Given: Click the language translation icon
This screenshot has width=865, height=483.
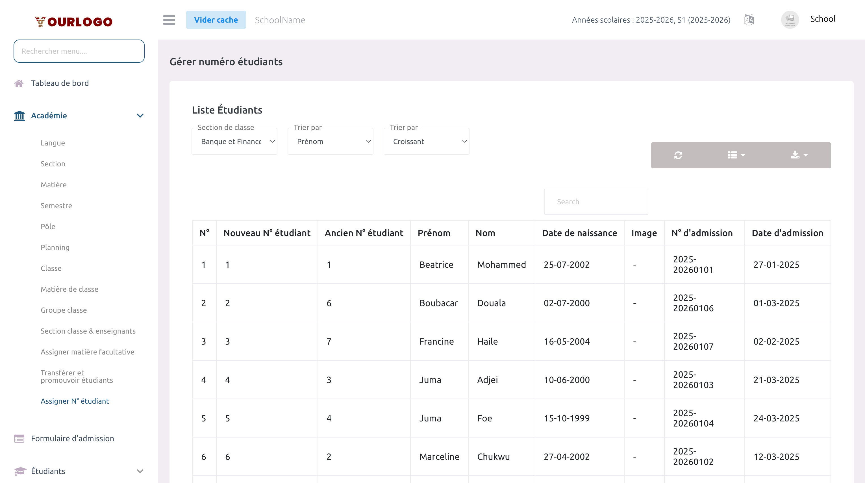Looking at the screenshot, I should 749,20.
